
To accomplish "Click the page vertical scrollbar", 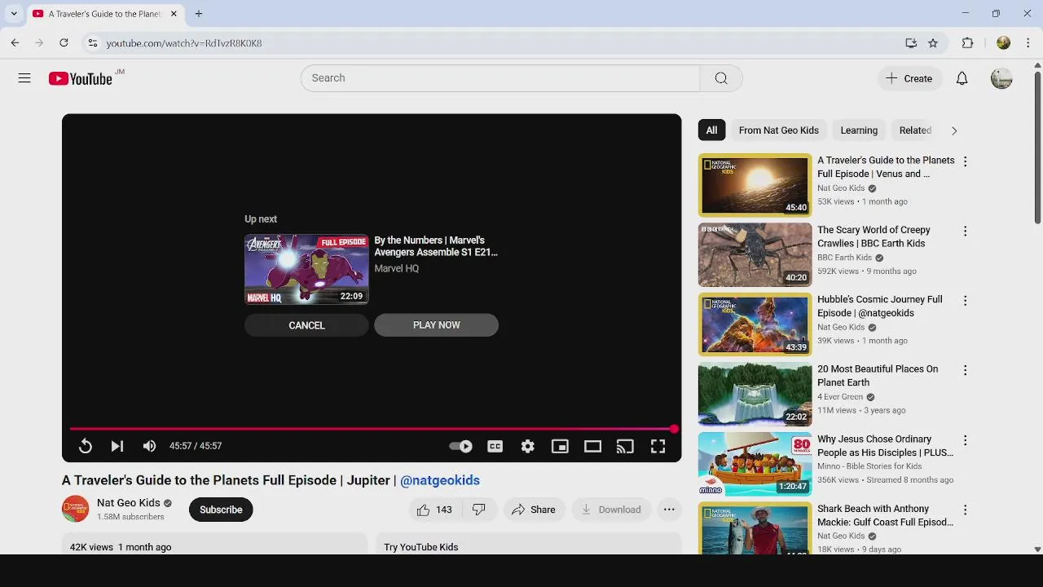I will [1037, 147].
